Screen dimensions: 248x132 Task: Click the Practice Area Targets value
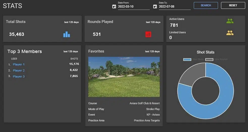pyautogui.click(x=147, y=120)
